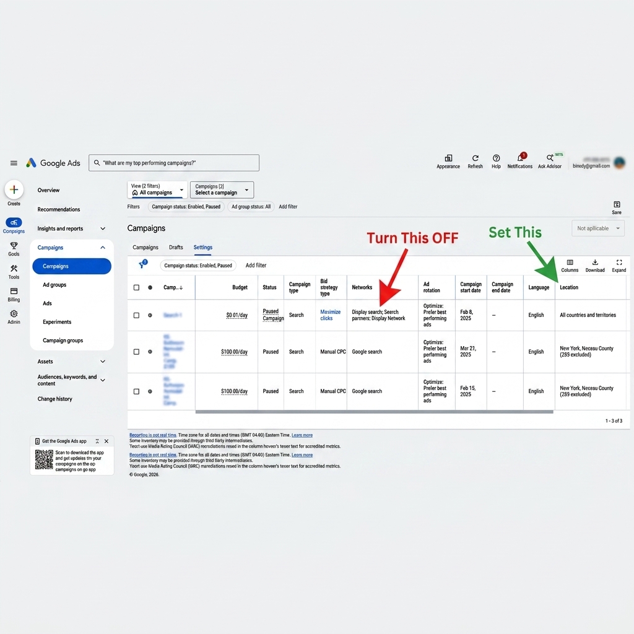Viewport: 634px width, 634px height.
Task: Open Change history in sidebar
Action: point(55,399)
